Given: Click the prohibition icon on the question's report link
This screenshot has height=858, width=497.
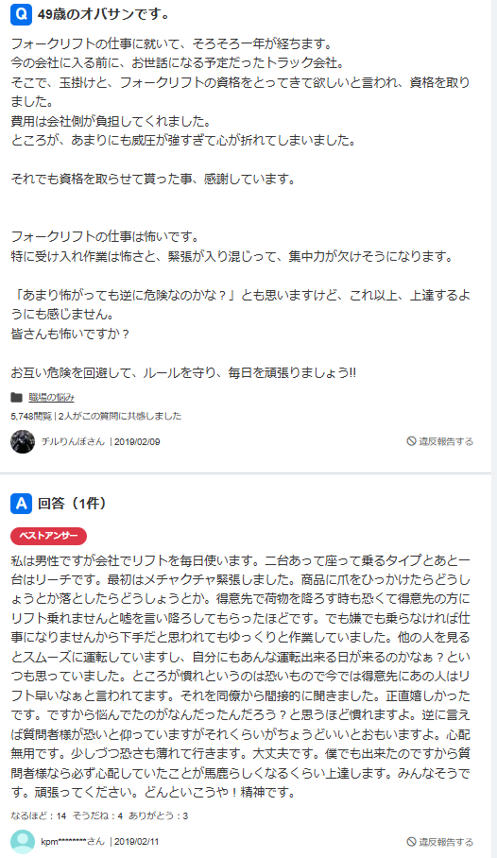Looking at the screenshot, I should tap(411, 441).
